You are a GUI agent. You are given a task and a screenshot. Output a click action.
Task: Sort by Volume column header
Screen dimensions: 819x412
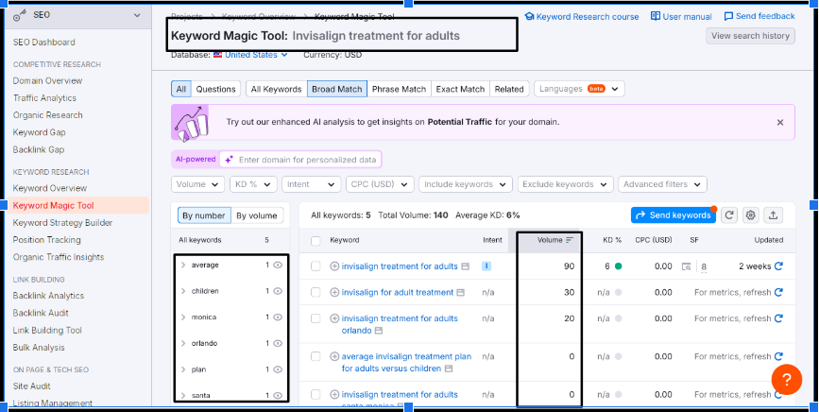(x=555, y=240)
